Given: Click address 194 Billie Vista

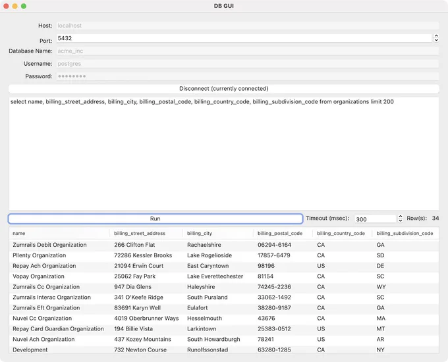Looking at the screenshot, I should (133, 329).
